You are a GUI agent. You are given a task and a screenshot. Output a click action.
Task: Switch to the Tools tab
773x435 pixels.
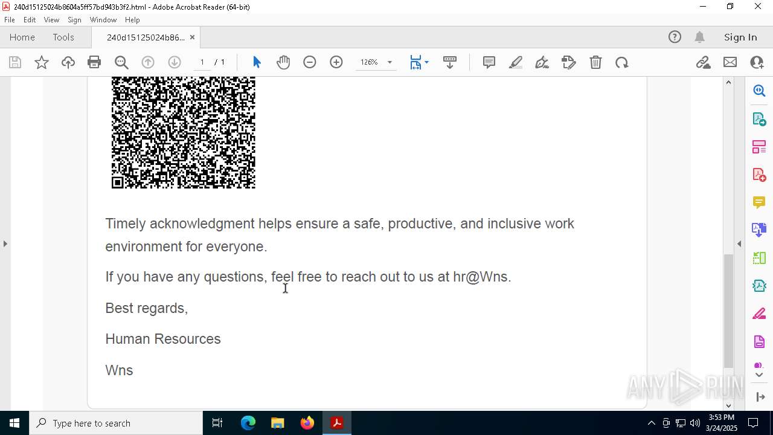[63, 37]
